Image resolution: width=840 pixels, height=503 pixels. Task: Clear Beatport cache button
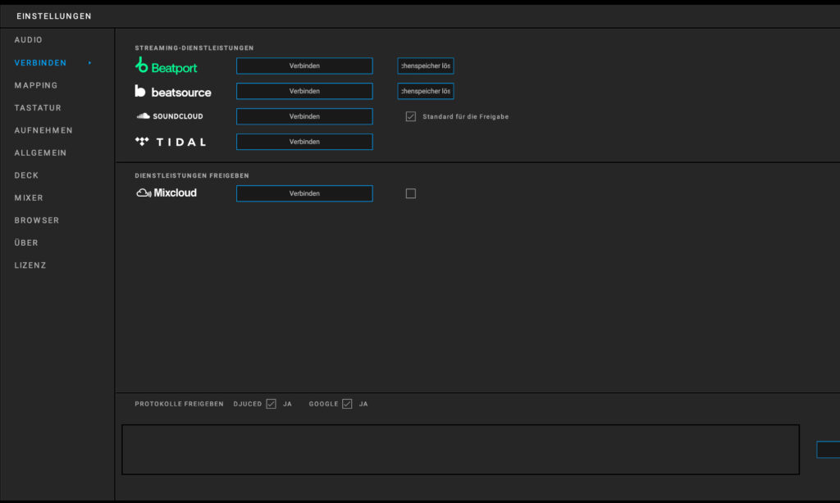pos(426,66)
